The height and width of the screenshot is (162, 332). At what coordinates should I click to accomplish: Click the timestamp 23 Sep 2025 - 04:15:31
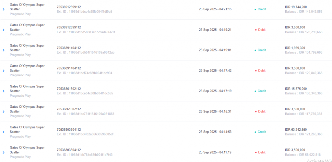point(215,112)
